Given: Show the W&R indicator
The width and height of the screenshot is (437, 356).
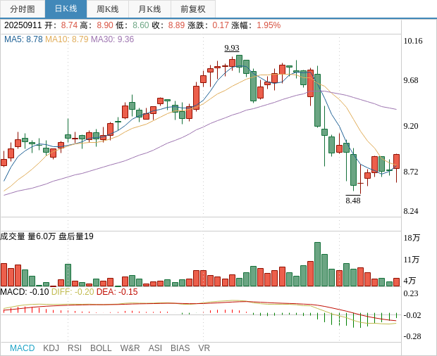Looking at the screenshot, I should (x=130, y=348).
